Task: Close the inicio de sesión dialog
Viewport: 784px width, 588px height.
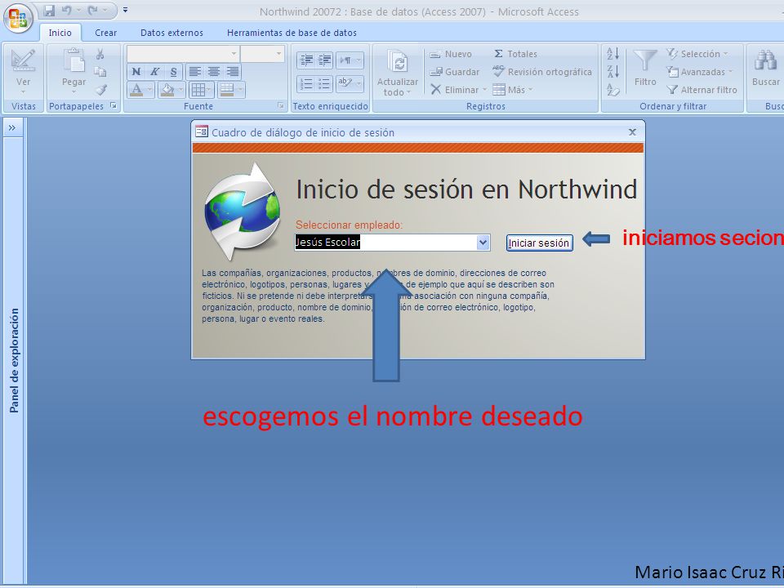Action: coord(632,132)
